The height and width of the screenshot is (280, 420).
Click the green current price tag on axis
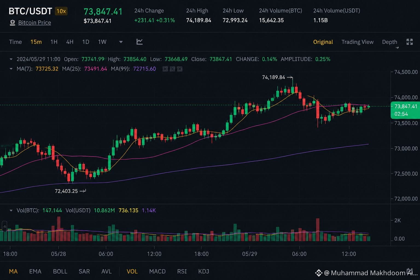[x=405, y=110]
